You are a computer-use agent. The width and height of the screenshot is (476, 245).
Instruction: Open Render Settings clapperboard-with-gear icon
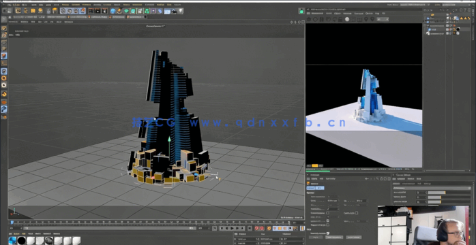(104, 11)
